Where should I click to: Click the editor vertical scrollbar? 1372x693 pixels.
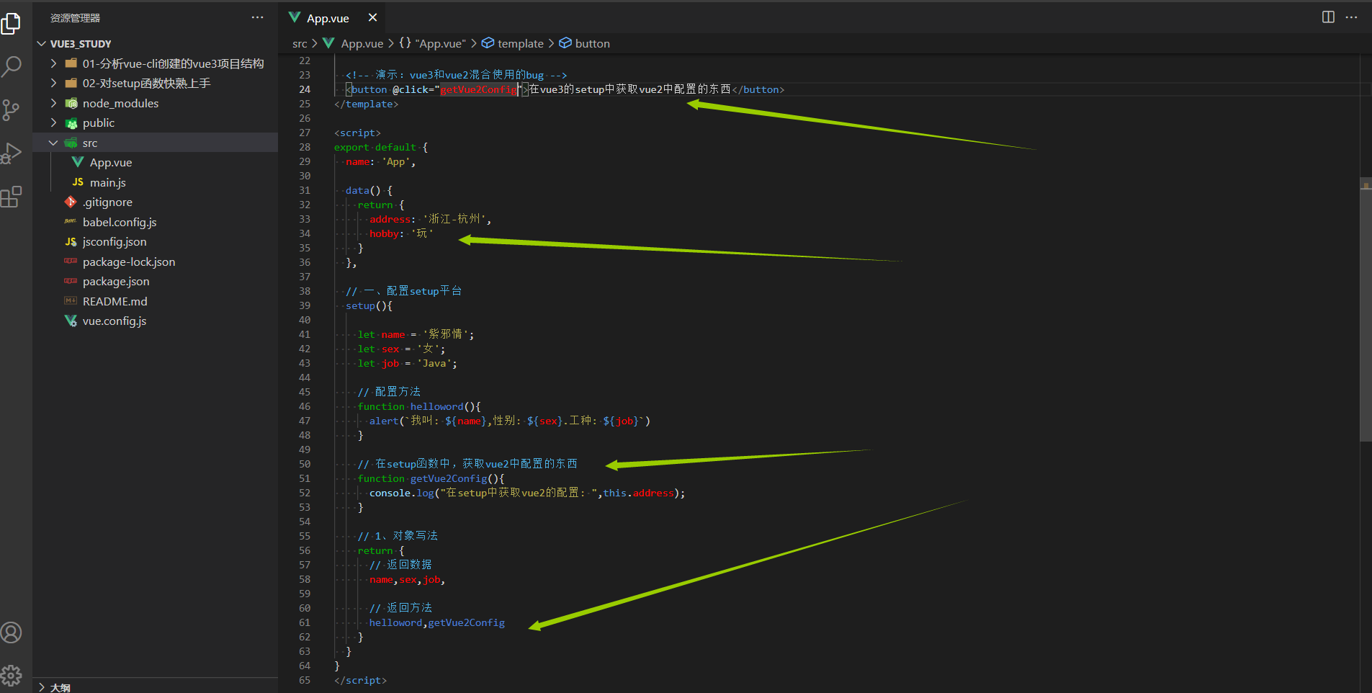point(1366,310)
